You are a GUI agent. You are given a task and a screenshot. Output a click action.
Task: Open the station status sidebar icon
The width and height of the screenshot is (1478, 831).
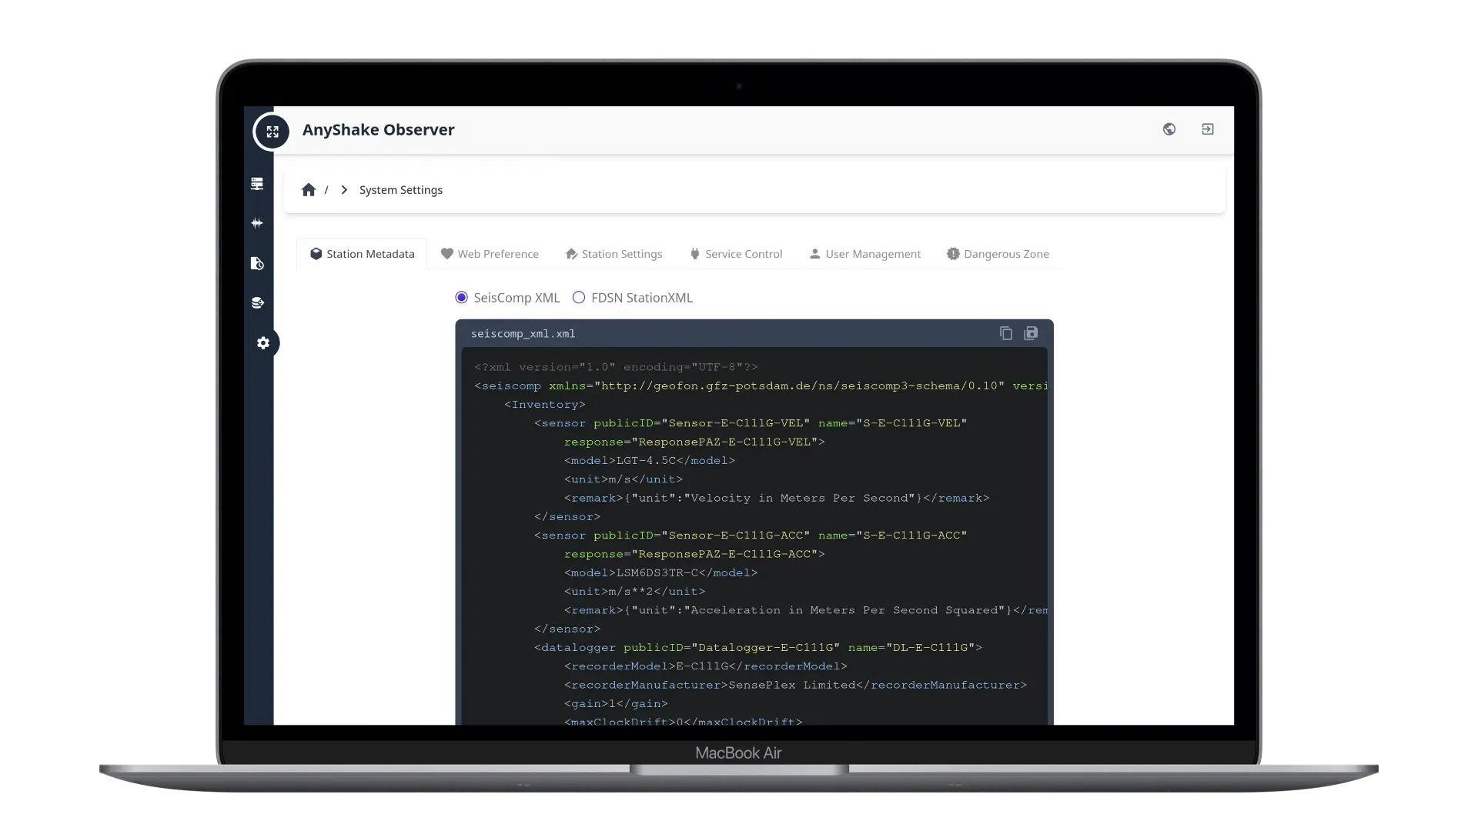pyautogui.click(x=257, y=184)
